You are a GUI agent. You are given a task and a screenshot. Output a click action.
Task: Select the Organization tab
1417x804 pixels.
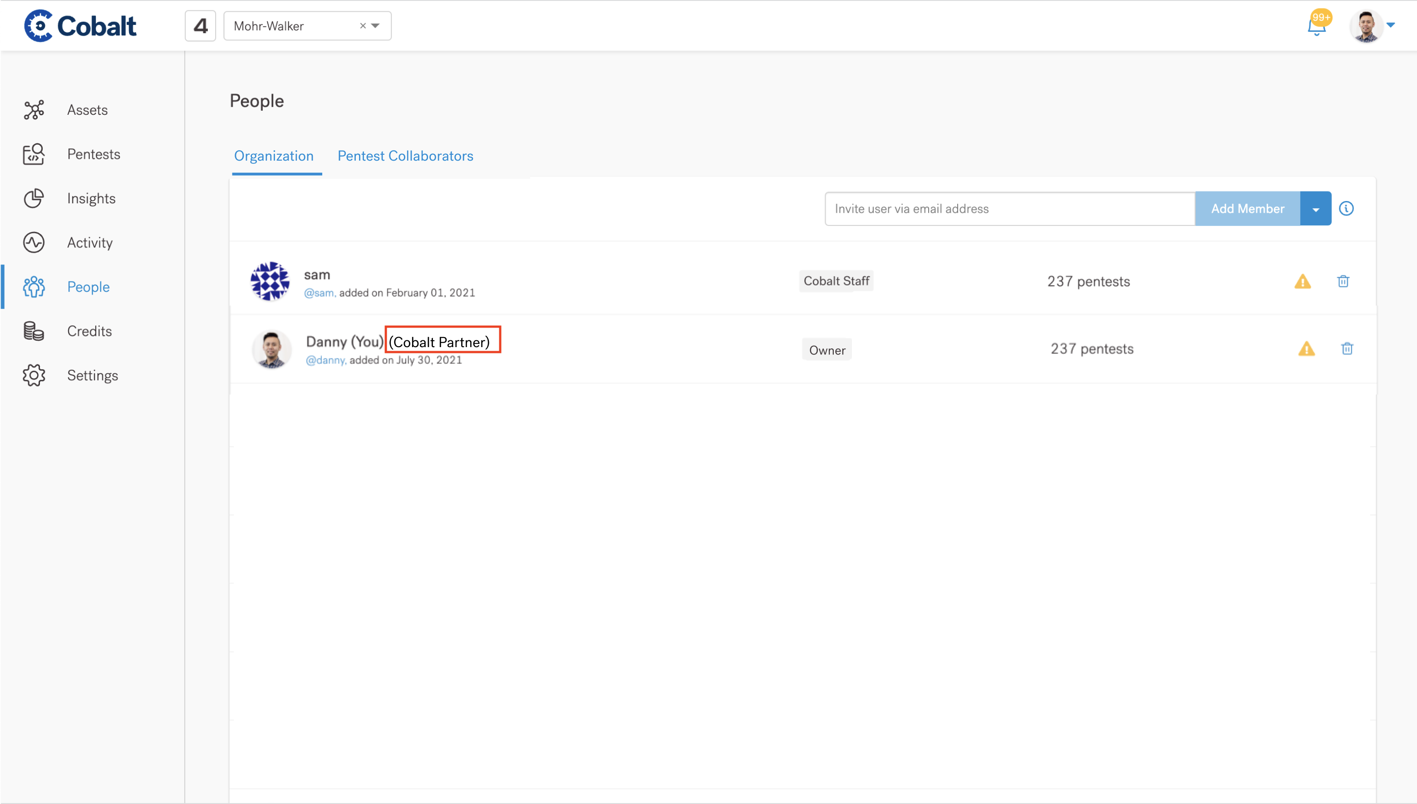273,156
